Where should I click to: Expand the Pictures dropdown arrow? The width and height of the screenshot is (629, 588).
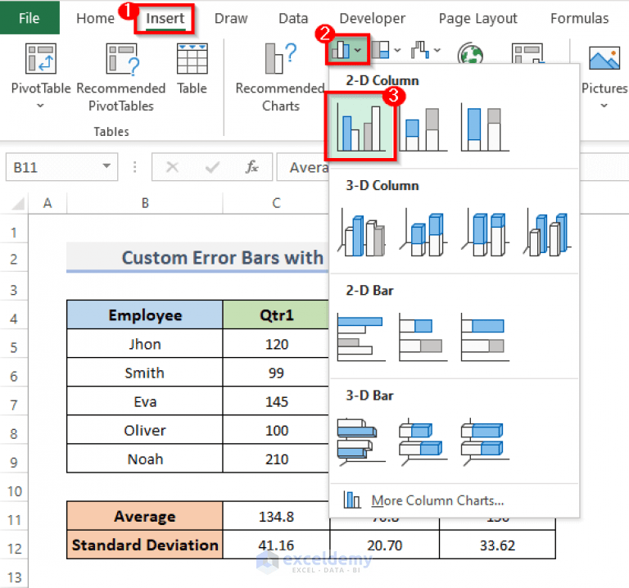(x=604, y=106)
